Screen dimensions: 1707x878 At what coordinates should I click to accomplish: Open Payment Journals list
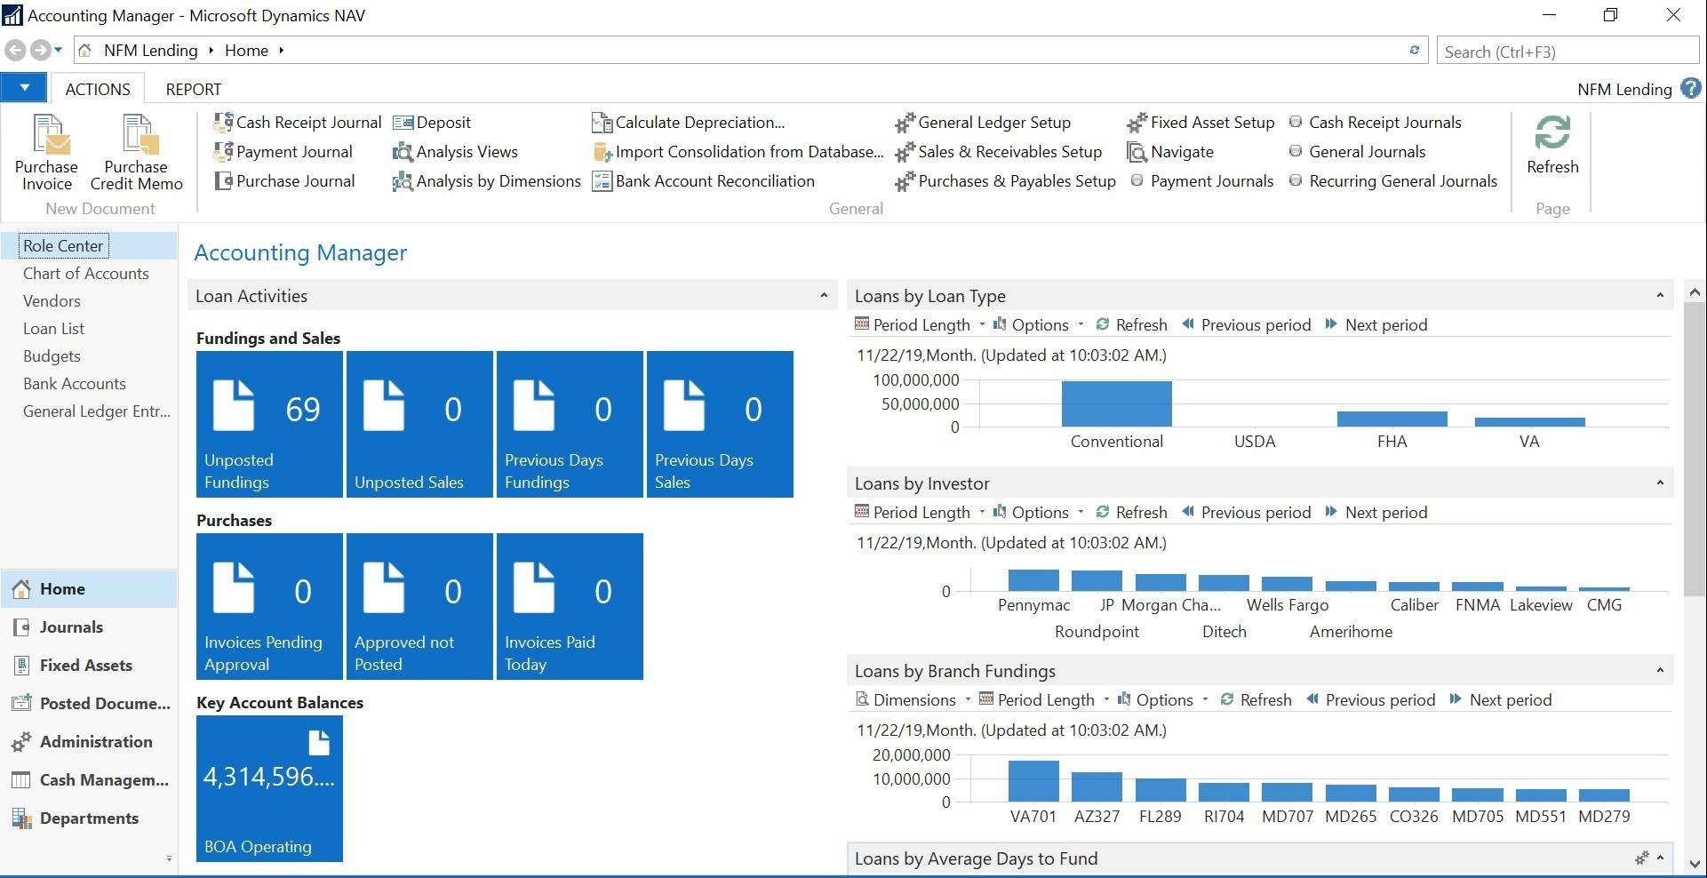pyautogui.click(x=1201, y=181)
